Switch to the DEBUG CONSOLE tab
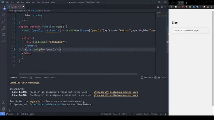The height and width of the screenshot is (120, 214). point(50,78)
